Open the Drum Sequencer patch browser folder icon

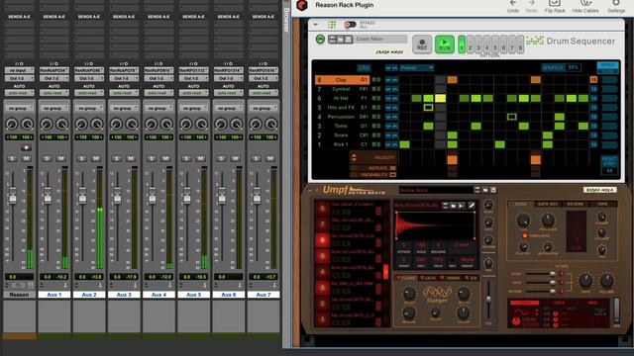coord(340,40)
